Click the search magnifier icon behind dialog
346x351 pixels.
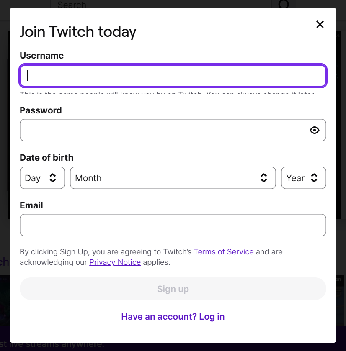point(284,4)
